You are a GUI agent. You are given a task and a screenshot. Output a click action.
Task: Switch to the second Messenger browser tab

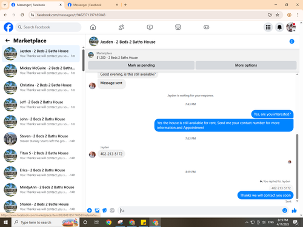93,5
